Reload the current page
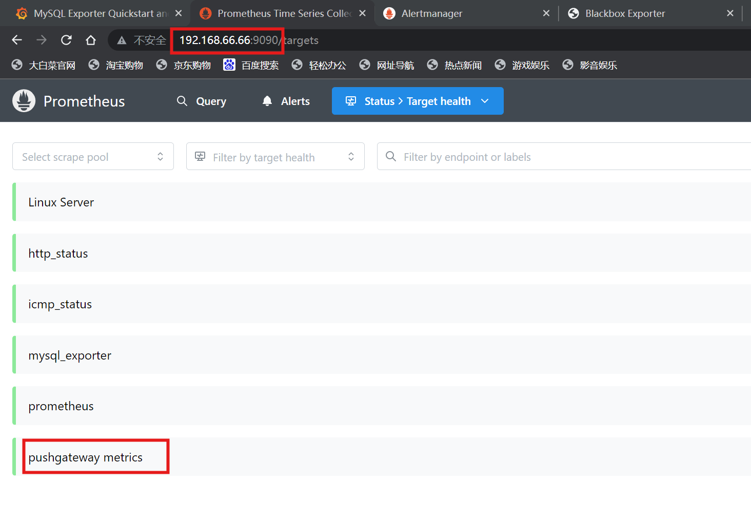 [66, 40]
